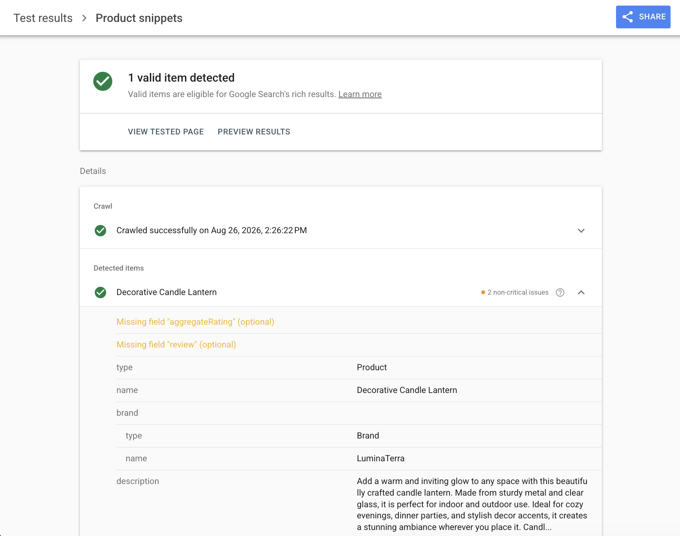The height and width of the screenshot is (536, 680).
Task: Click VIEW TESTED PAGE
Action: pyautogui.click(x=166, y=132)
